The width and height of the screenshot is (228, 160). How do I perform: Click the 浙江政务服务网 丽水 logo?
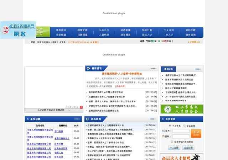pyautogui.click(x=18, y=30)
